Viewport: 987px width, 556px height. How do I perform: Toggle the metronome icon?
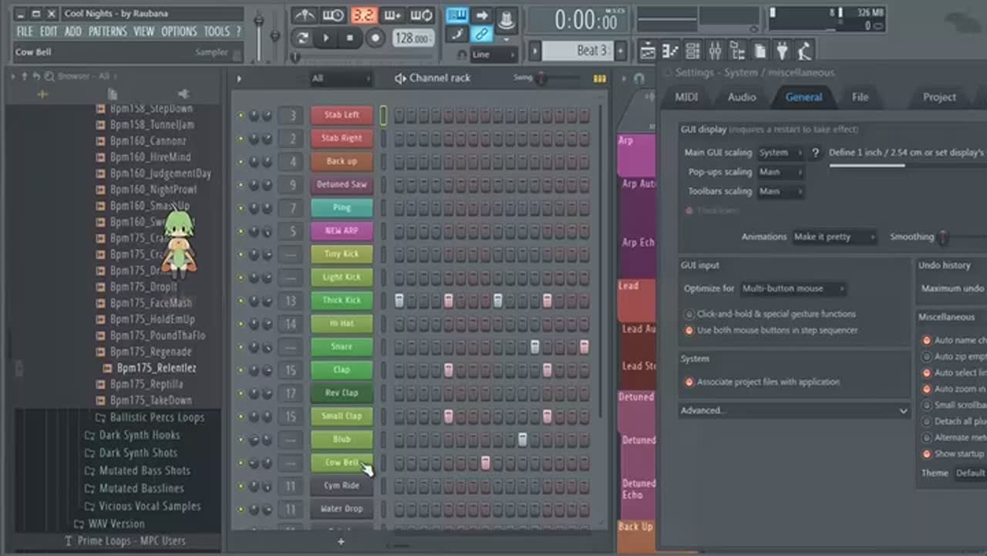pyautogui.click(x=305, y=15)
